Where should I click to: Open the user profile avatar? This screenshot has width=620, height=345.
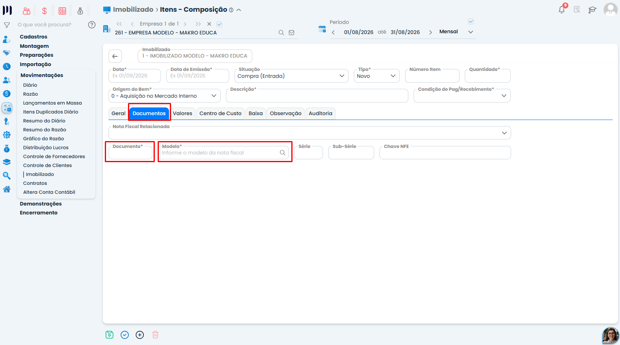pos(611,10)
